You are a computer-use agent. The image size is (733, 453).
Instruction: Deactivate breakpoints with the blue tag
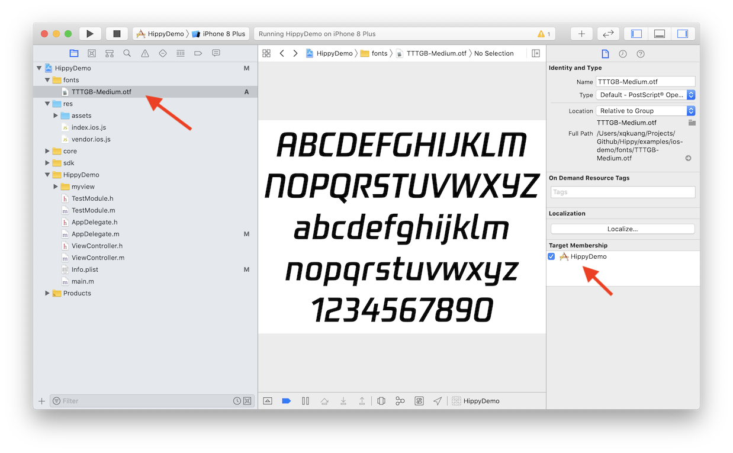(x=287, y=401)
